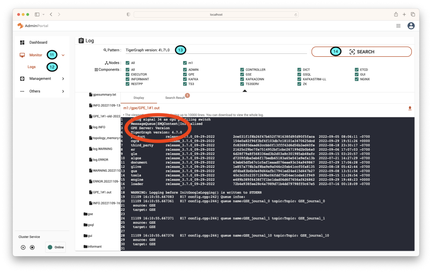432x273 pixels.
Task: Click the Others ellipsis icon
Action: tap(22, 91)
